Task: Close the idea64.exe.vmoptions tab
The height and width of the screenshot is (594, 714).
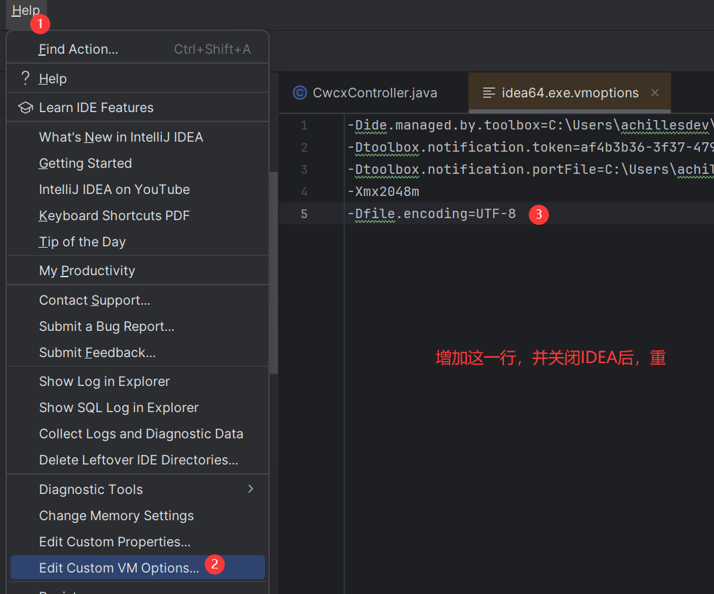Action: pyautogui.click(x=656, y=93)
